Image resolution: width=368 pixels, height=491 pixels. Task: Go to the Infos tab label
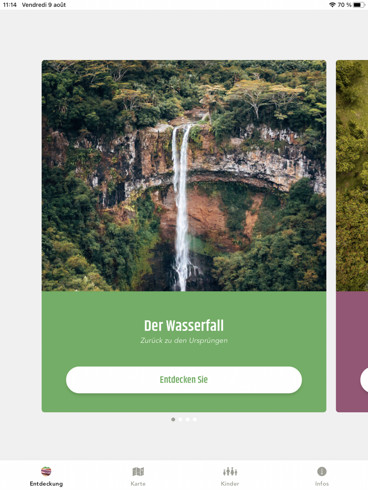click(322, 484)
